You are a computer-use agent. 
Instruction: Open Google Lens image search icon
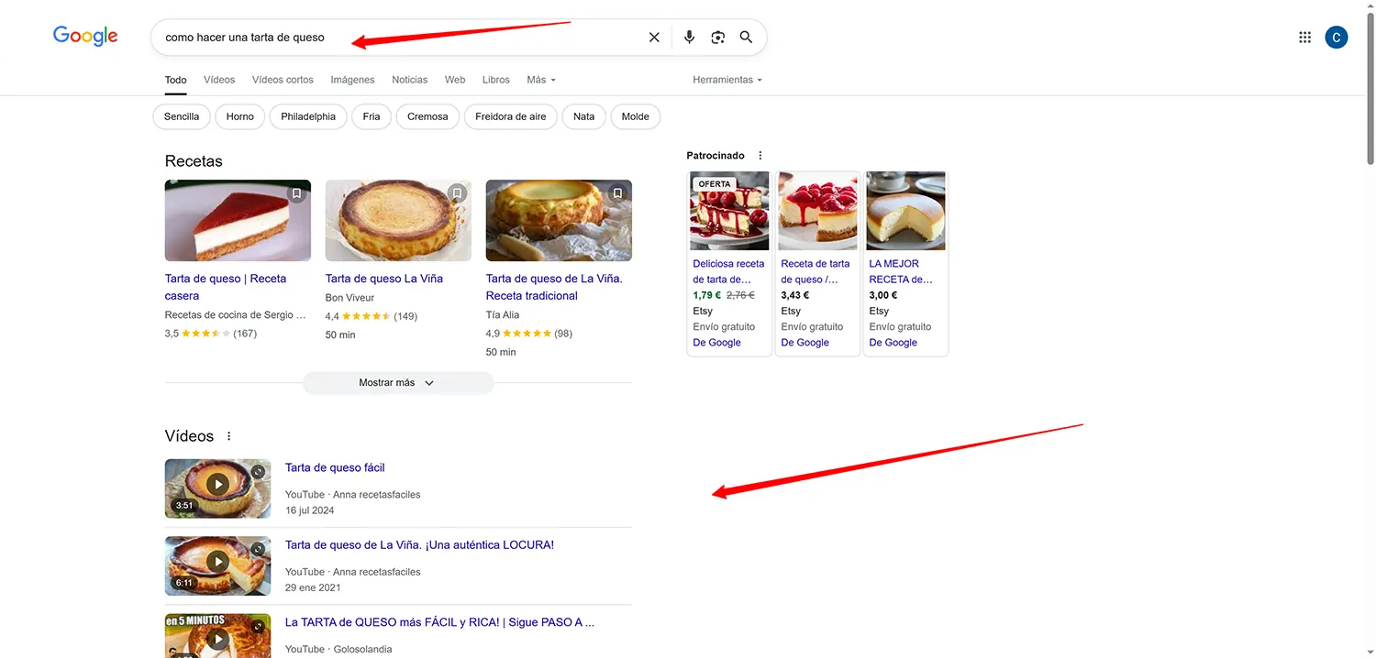pos(717,38)
